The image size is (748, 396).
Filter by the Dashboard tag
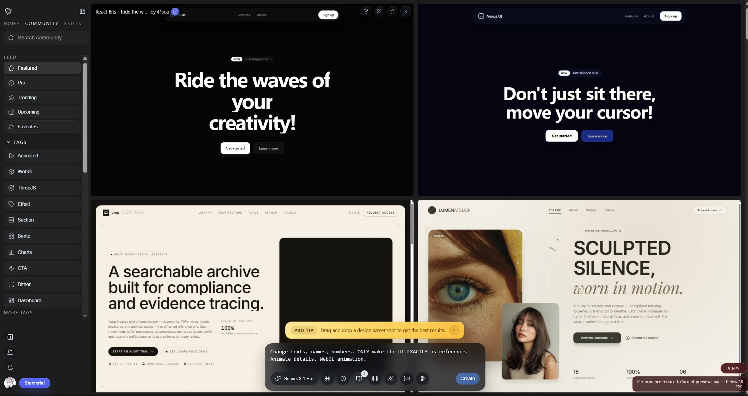coord(42,300)
